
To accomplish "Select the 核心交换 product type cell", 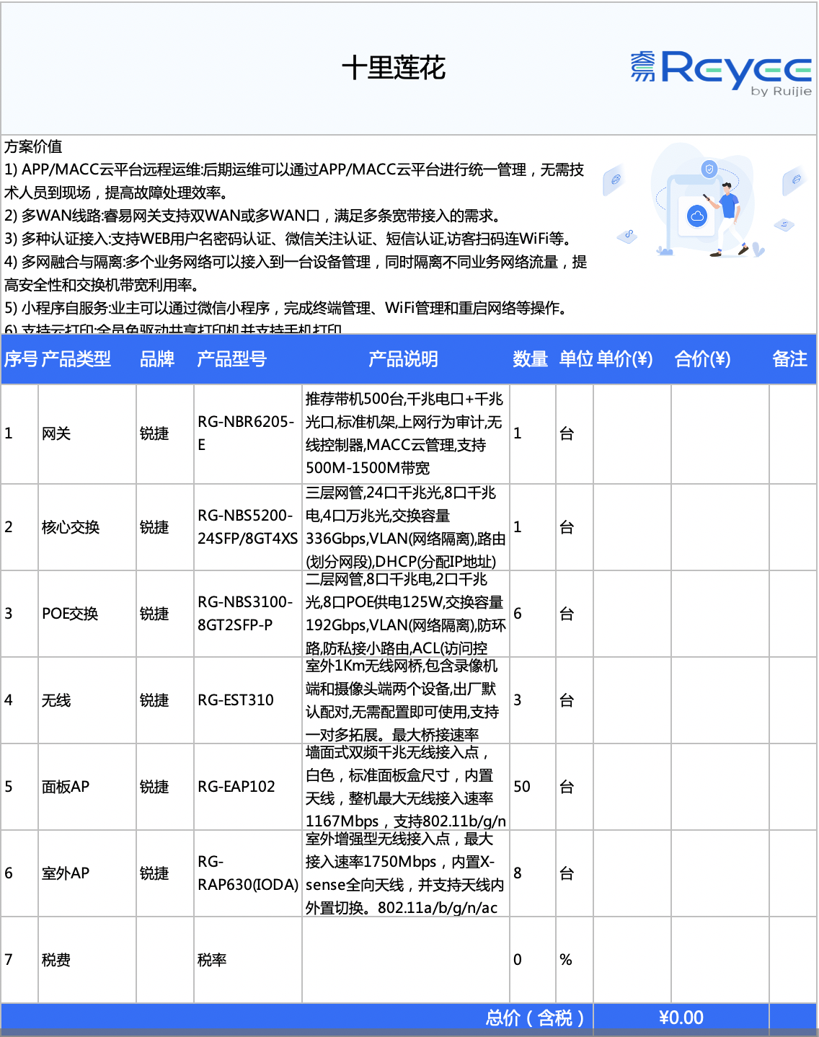I will 87,527.
